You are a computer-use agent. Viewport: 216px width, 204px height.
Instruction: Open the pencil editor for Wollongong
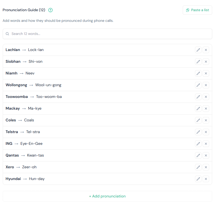(x=198, y=85)
